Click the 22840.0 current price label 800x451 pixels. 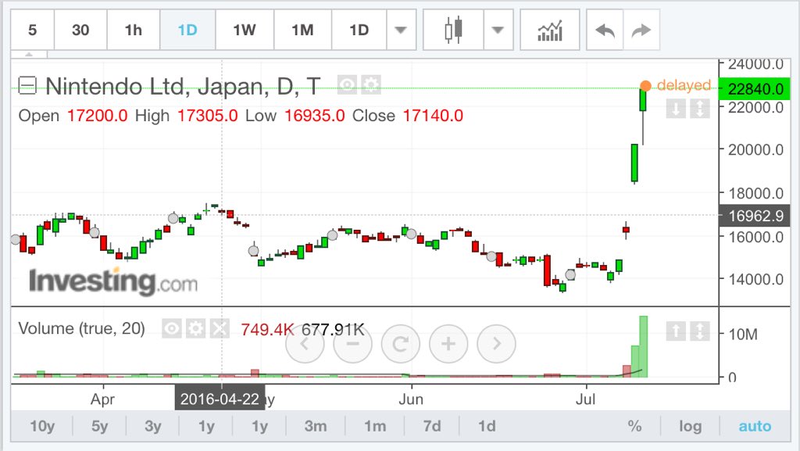coord(755,89)
